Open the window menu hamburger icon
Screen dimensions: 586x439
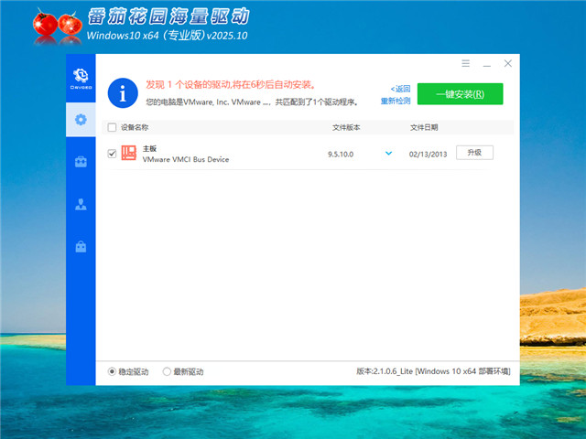tap(466, 63)
